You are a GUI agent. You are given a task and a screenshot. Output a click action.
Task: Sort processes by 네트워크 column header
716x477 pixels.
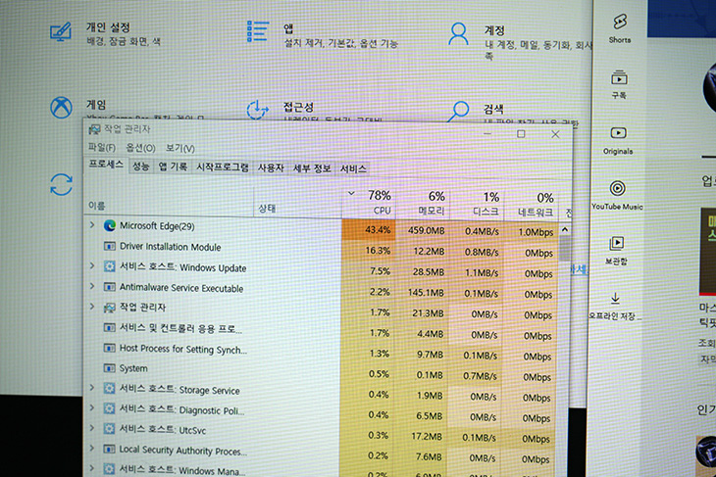point(531,206)
